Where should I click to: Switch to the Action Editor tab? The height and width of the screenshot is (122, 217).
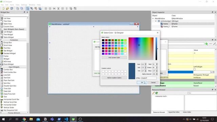[187, 112]
